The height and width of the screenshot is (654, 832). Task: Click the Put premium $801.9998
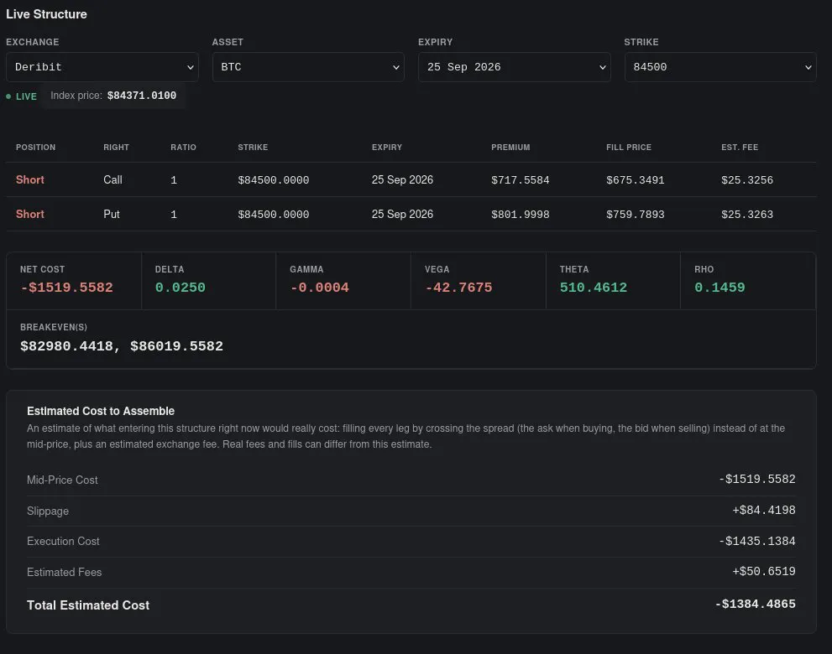[520, 215]
